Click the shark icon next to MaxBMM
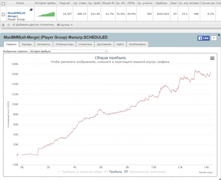 coord(31,9)
